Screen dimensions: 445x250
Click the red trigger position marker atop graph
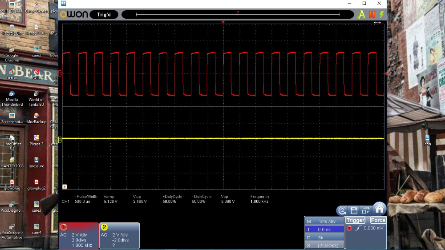[x=223, y=22]
